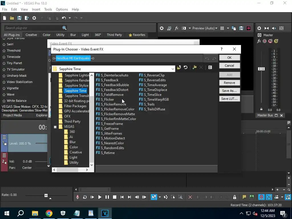
Task: Open the Sapphire Time folder dropdown
Action: pyautogui.click(x=173, y=69)
